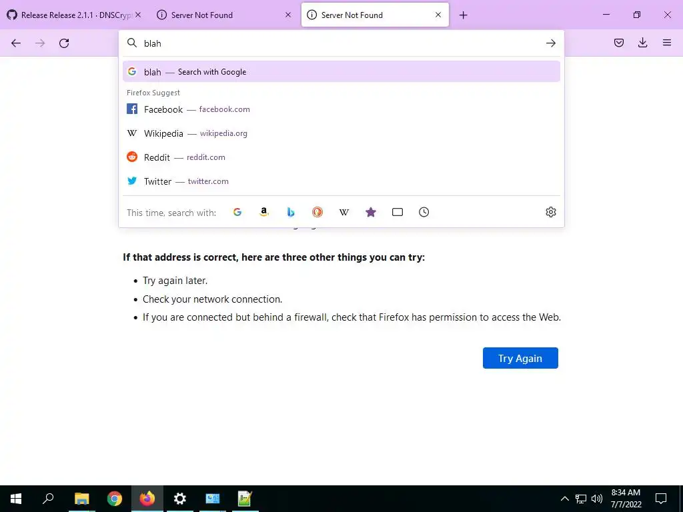Image resolution: width=683 pixels, height=512 pixels.
Task: Click the forward navigation arrow
Action: point(40,43)
